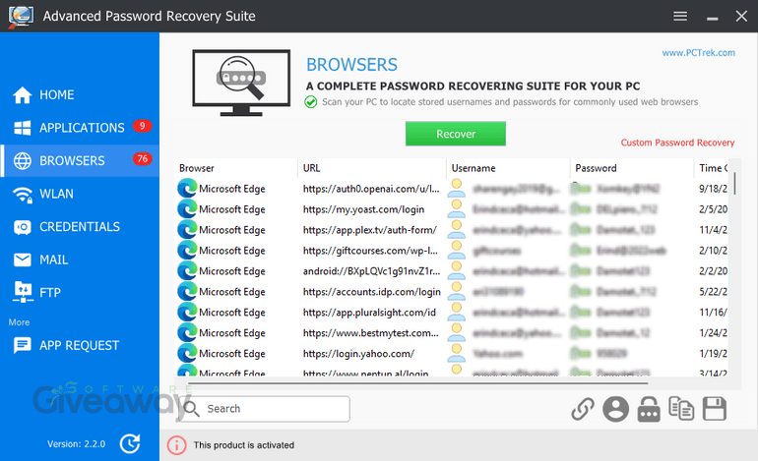
Task: Visit the www.PCTrek.com link
Action: 699,53
